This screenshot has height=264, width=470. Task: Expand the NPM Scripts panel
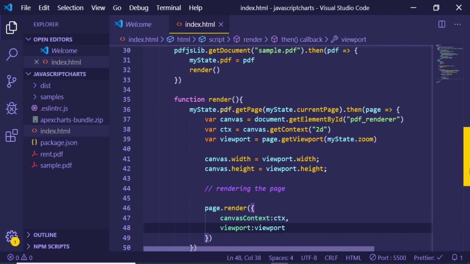coord(51,246)
